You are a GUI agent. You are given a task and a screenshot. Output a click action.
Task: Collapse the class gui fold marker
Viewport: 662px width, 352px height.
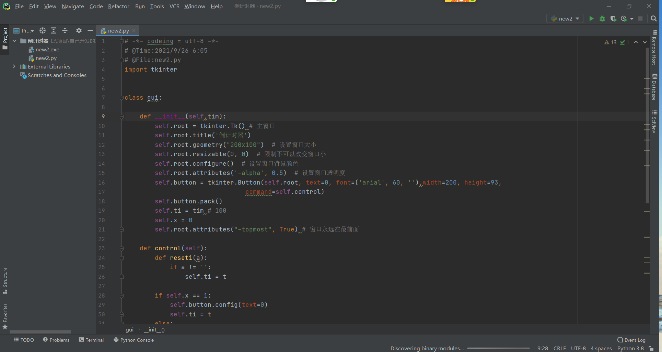121,98
